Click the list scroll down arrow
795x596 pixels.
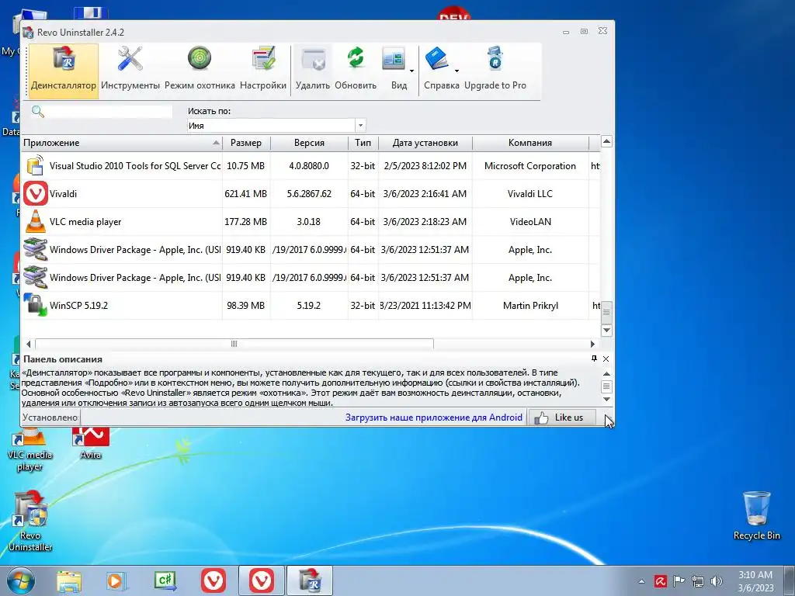[x=606, y=331]
